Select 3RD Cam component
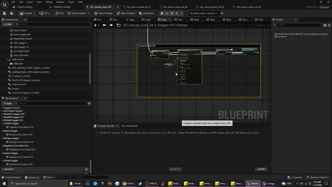Viewport: 332px width, 187px height. [18, 64]
